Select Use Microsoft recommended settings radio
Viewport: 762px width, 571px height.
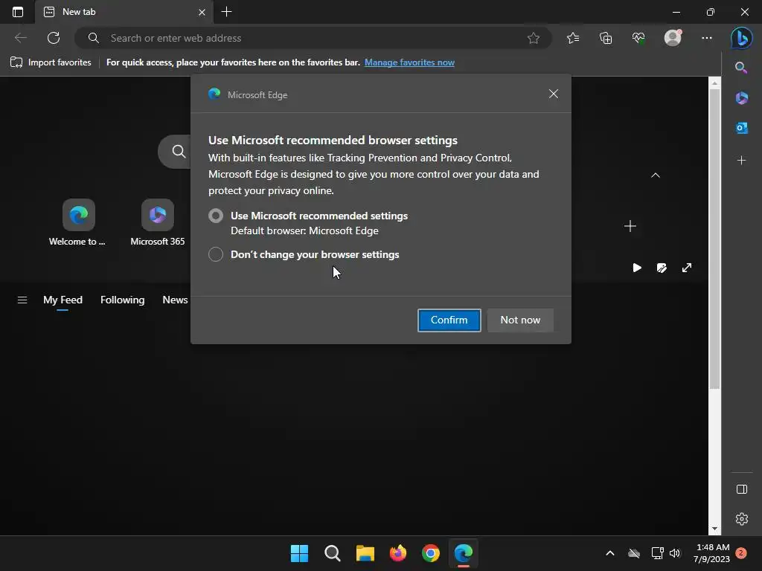[216, 216]
